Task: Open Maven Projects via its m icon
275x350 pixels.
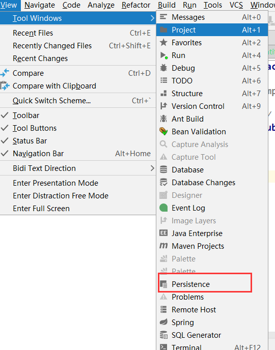Action: 163,246
